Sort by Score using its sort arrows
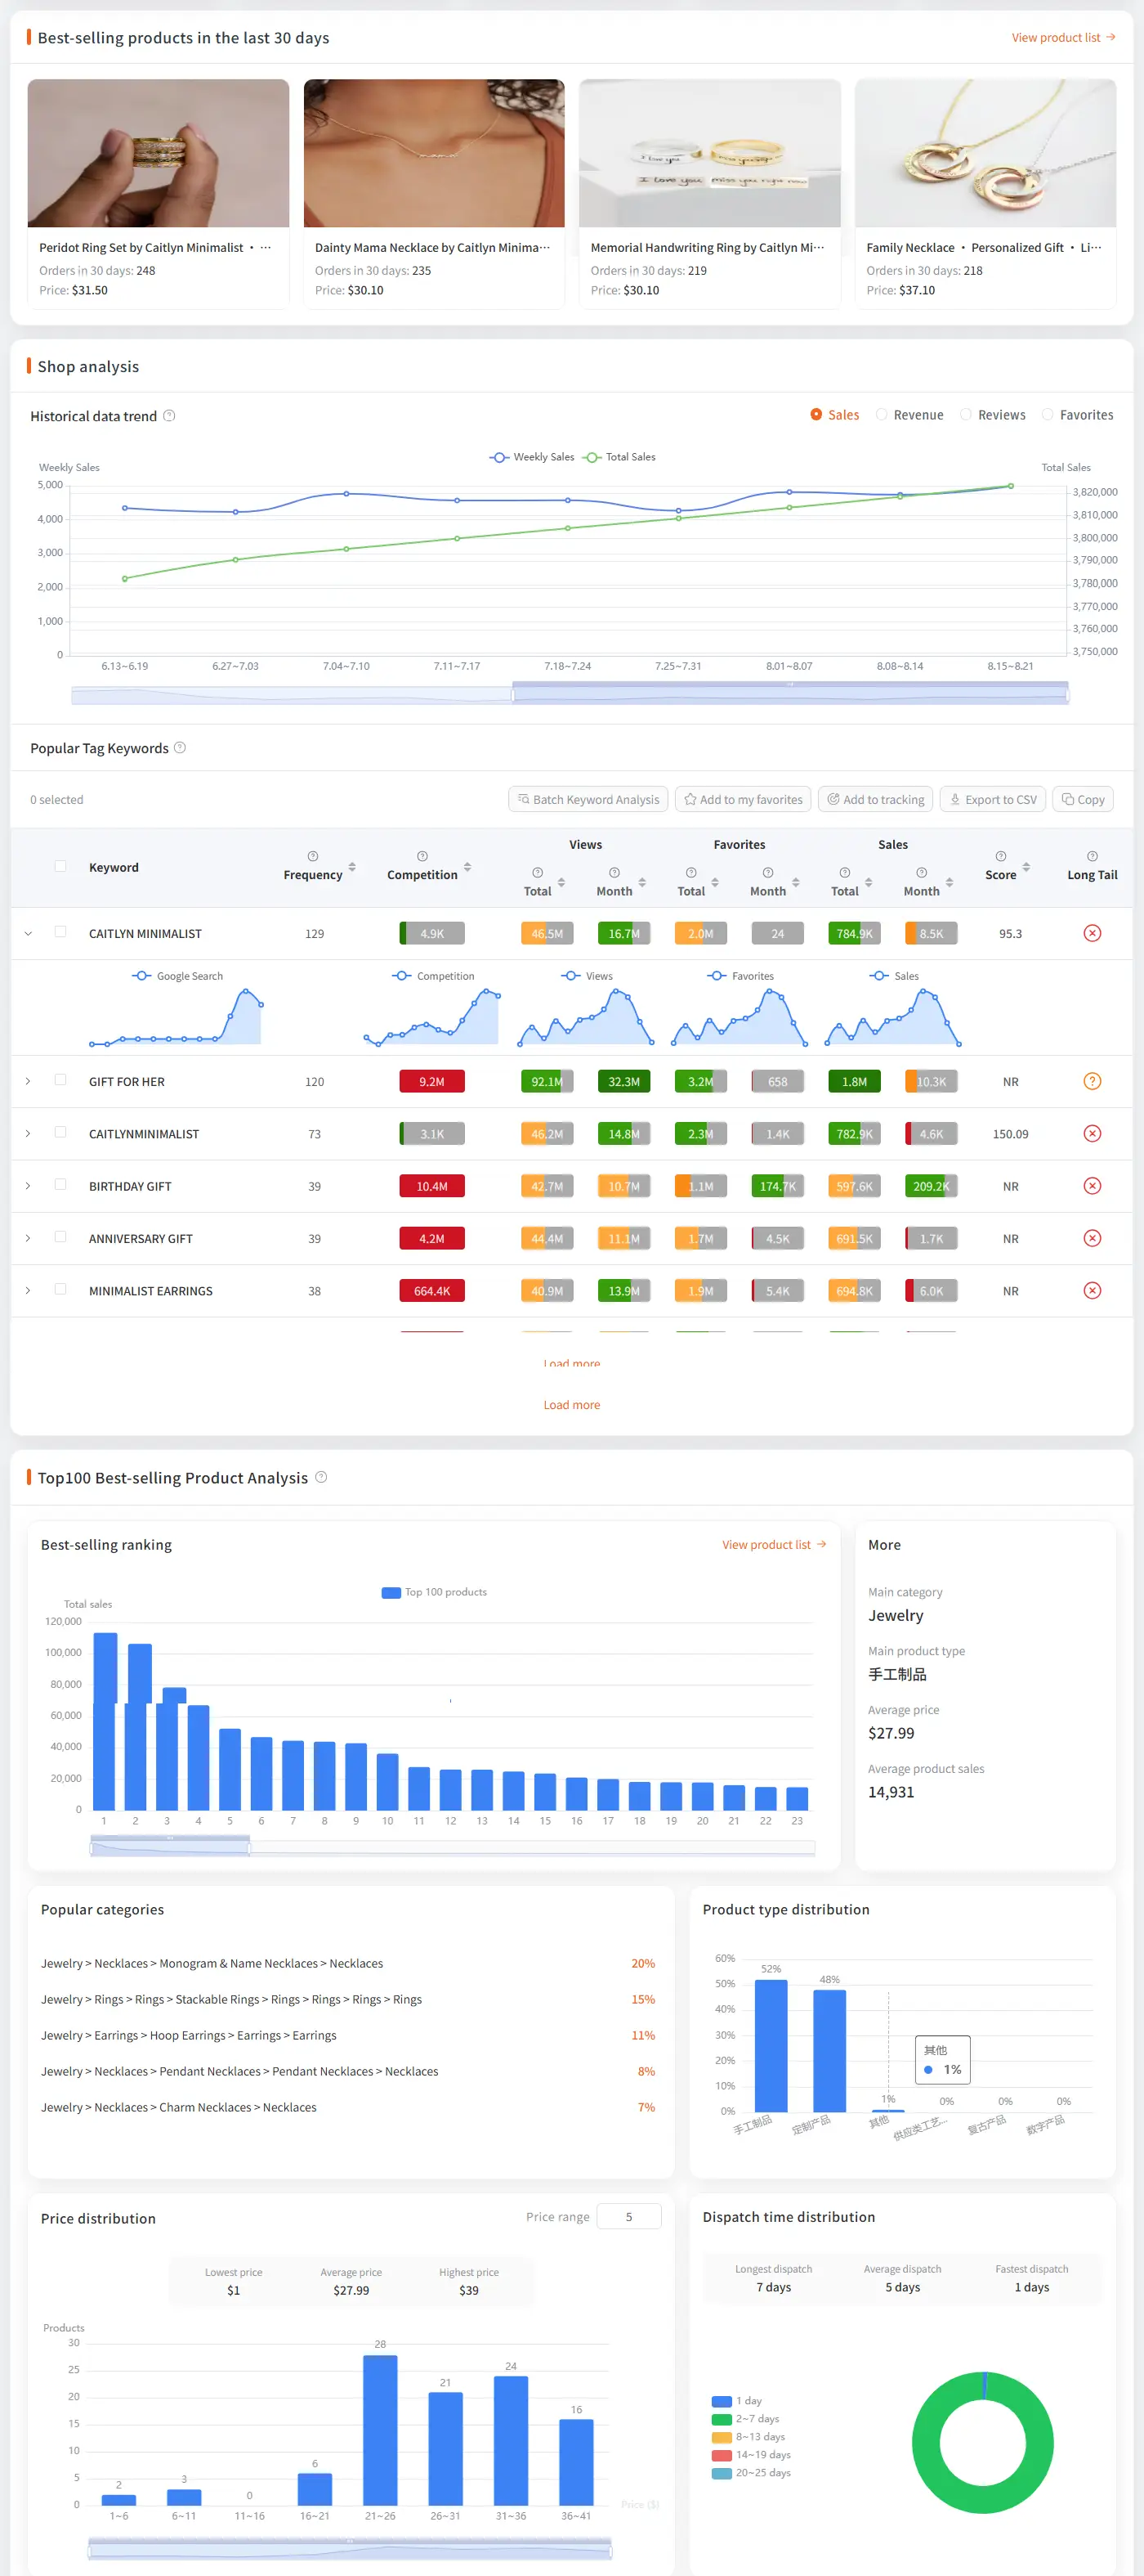 [1026, 867]
